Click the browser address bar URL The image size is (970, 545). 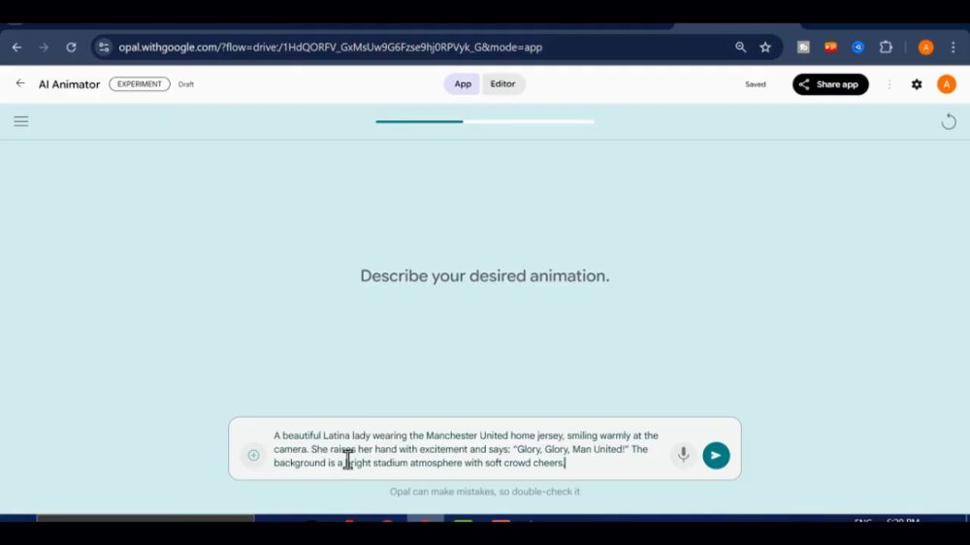[330, 47]
